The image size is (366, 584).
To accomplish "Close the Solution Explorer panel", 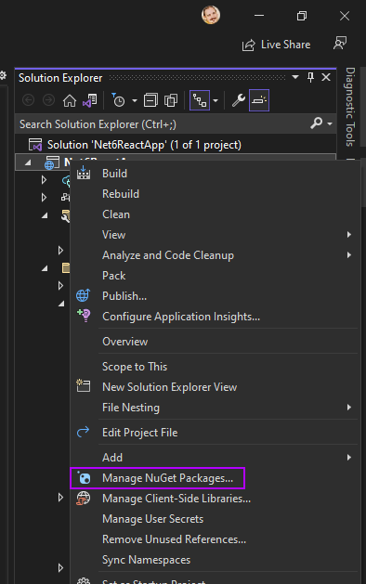I will (x=326, y=77).
